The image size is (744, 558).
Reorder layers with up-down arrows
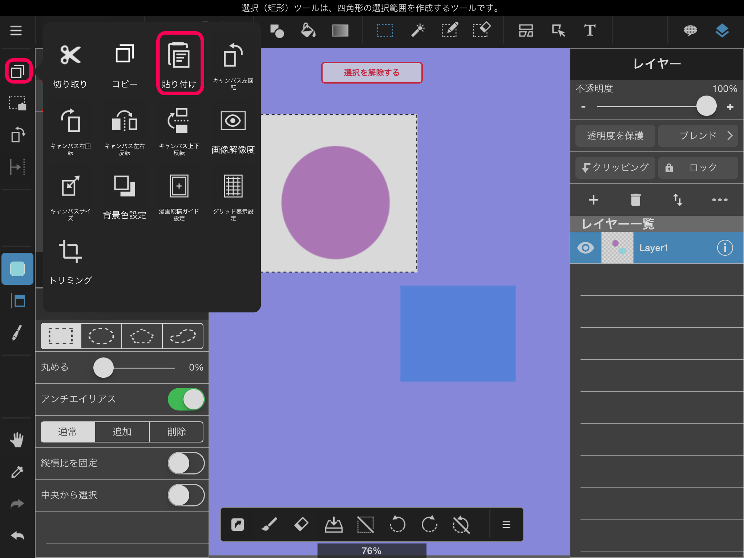coord(678,200)
